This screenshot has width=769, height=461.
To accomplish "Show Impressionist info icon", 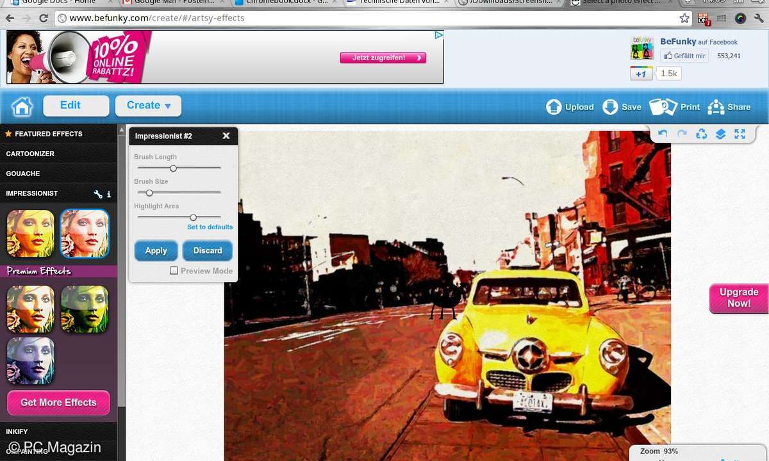I will coord(109,194).
